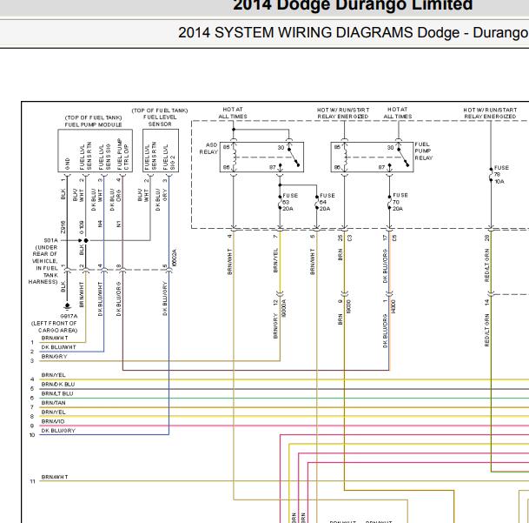Click wire 5 label BRN/DK BLU
Screen dimensions: 529x523
tap(58, 385)
